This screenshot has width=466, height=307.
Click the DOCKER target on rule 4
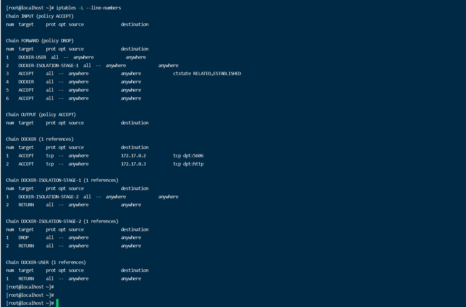coord(26,82)
